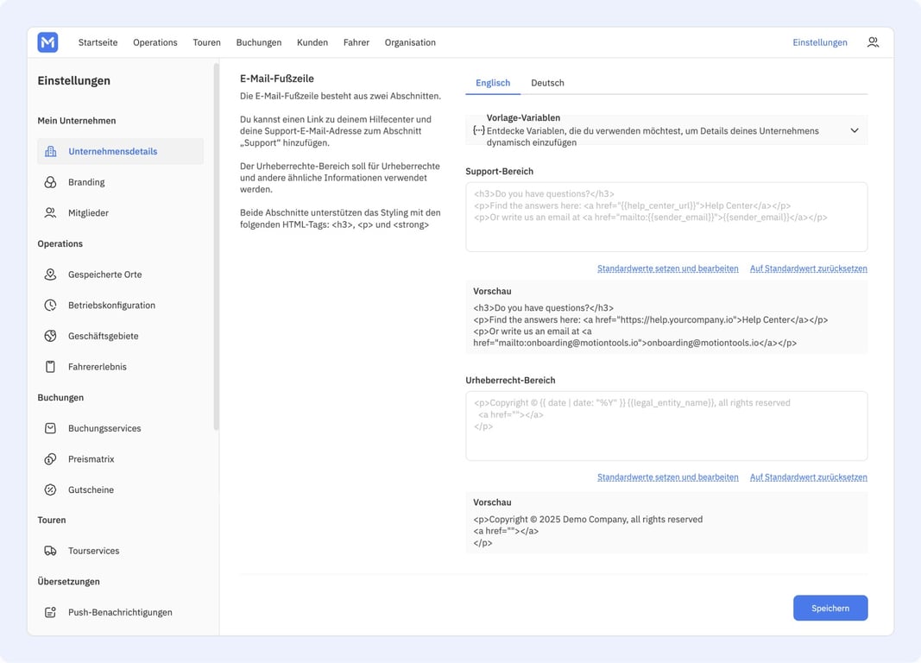Viewport: 921px width, 663px height.
Task: Click the Geschäftsgebiete globe icon
Action: coord(51,336)
